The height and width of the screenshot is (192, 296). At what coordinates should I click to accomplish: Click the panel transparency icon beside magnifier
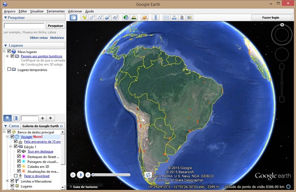click(x=15, y=118)
